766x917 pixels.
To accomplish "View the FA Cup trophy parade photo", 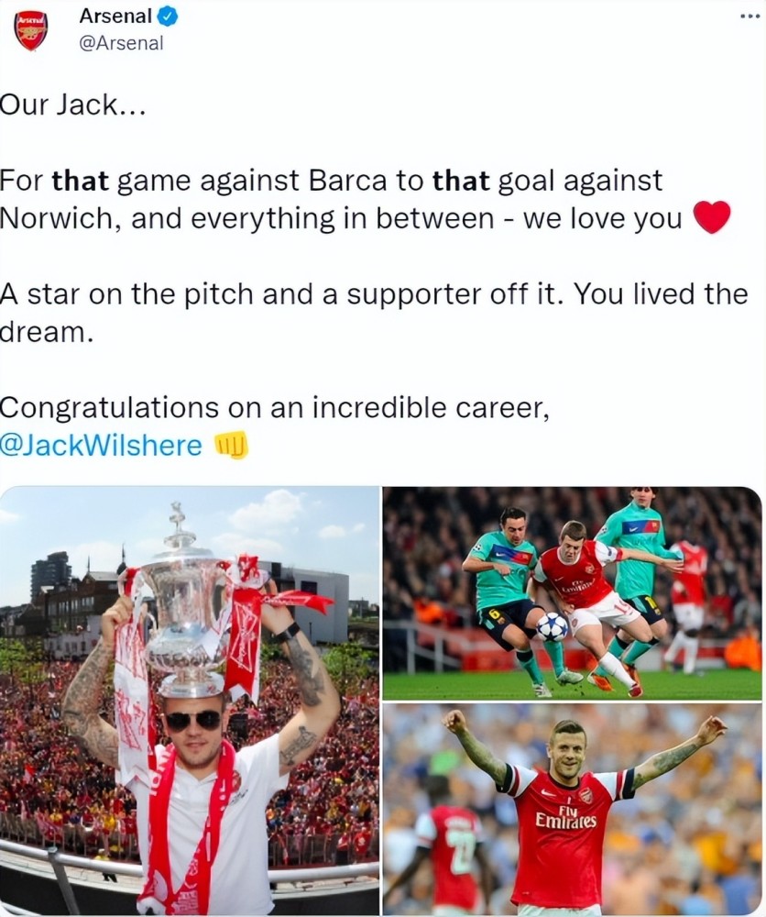I will [190, 702].
